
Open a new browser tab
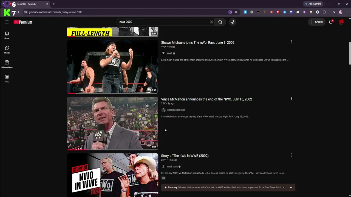(x=54, y=4)
